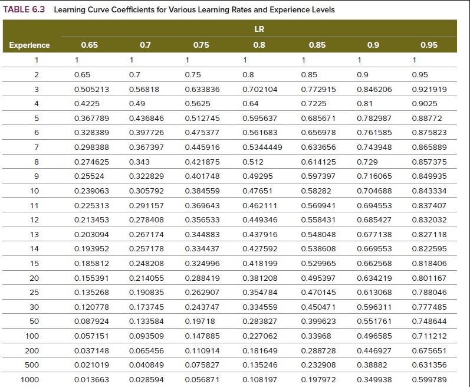Select the 0.95 learning rate column header
470x387 pixels.
[x=429, y=45]
